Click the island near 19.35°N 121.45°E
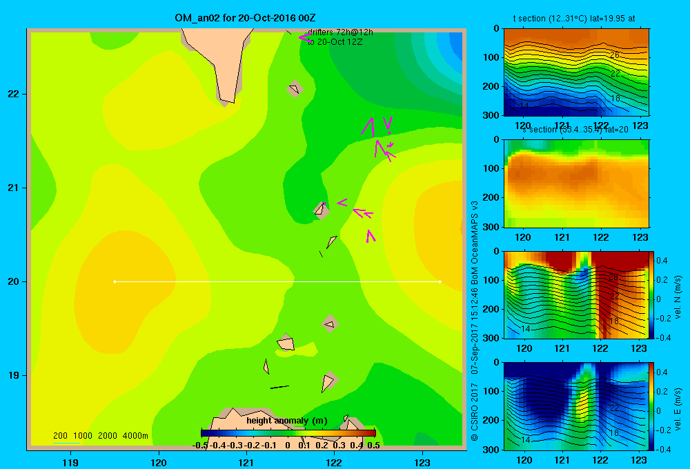 (286, 343)
